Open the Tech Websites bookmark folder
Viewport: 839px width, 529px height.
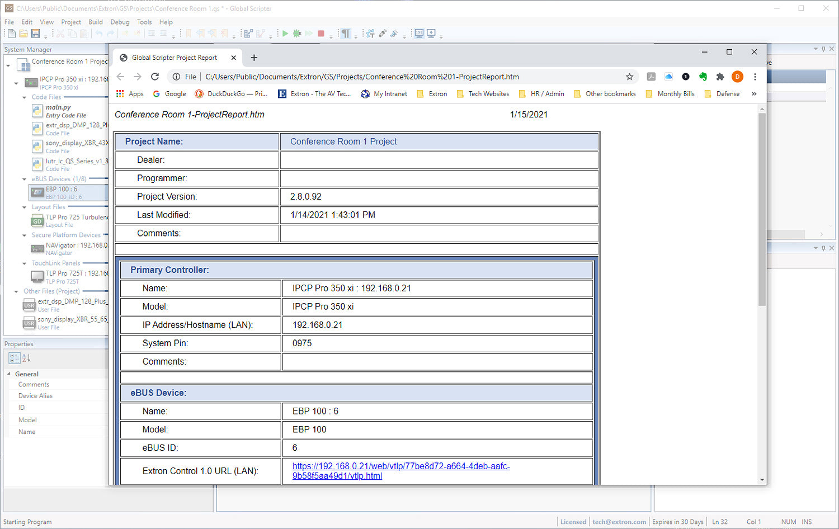[x=483, y=94]
